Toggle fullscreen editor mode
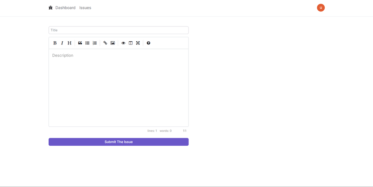 tap(138, 43)
